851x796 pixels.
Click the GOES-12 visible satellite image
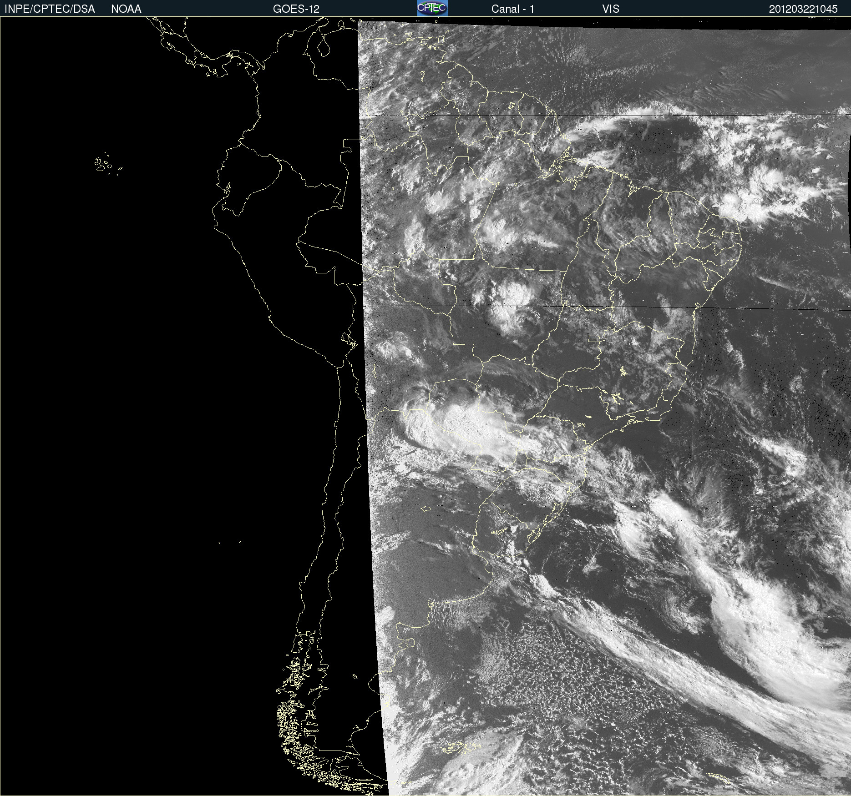pos(425,406)
